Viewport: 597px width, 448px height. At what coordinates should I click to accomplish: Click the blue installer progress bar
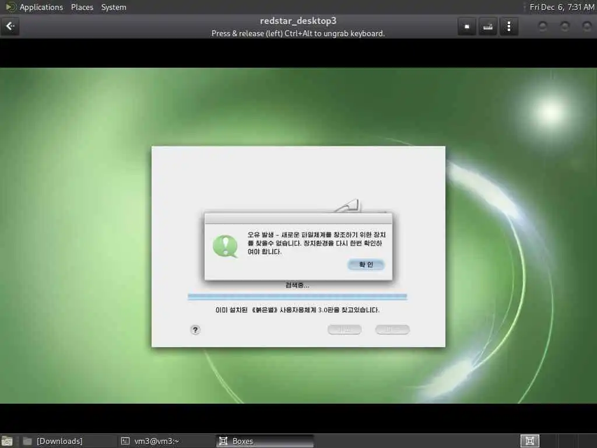297,297
